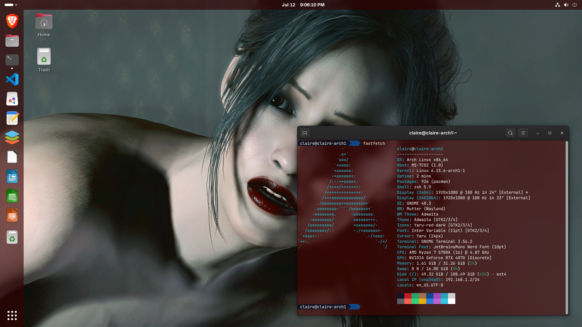Click the terminal title claire@claire-arch1:~

pos(433,133)
